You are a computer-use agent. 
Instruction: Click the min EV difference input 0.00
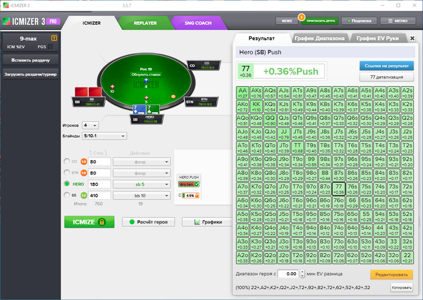click(288, 274)
